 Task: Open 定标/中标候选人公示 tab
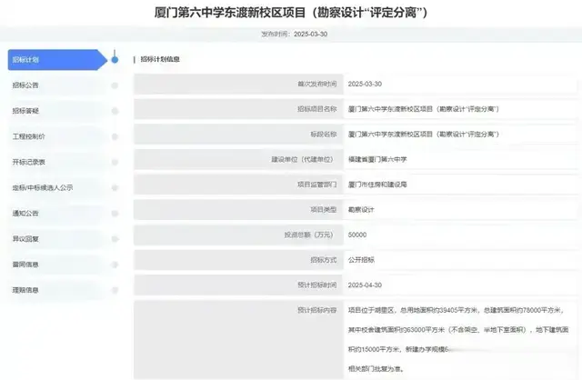click(x=57, y=188)
